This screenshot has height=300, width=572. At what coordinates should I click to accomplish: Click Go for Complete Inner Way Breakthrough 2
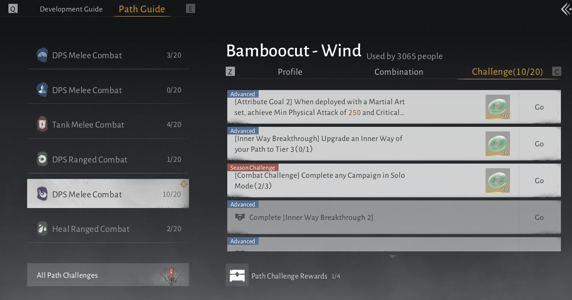(539, 217)
